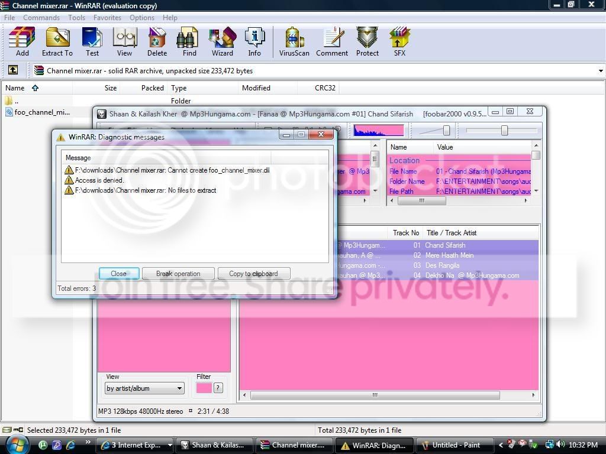Click the Track No column header

click(x=405, y=233)
